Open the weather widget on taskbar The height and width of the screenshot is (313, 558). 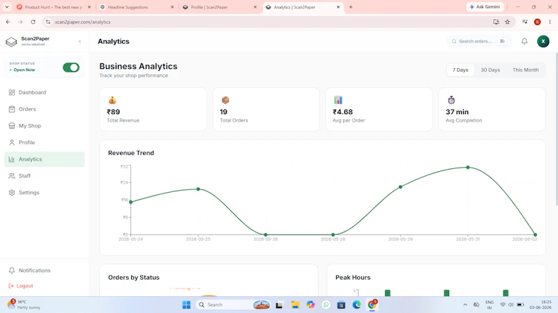(x=24, y=305)
